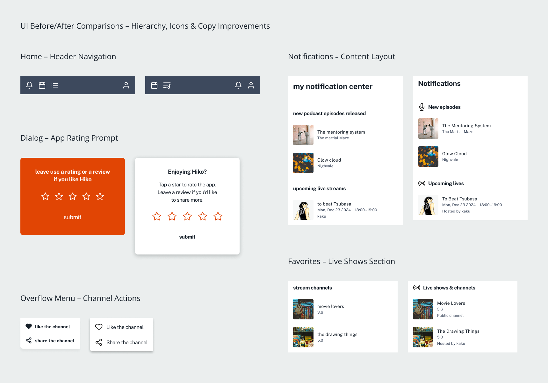Click the profile icon in right header bar
Viewport: 548px width, 383px height.
[x=251, y=85]
